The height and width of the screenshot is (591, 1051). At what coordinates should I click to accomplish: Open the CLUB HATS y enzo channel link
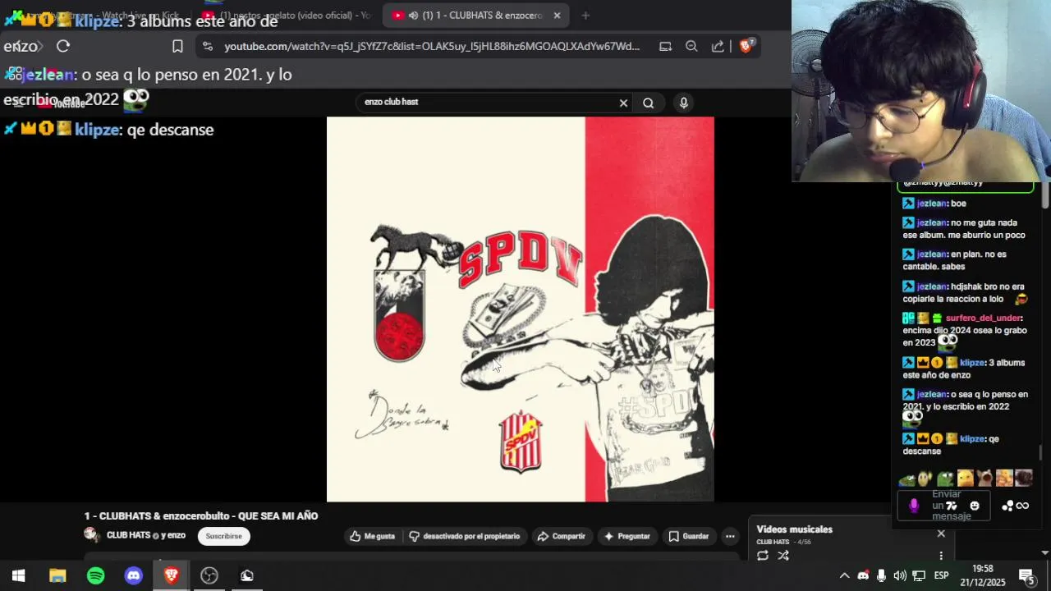click(146, 535)
